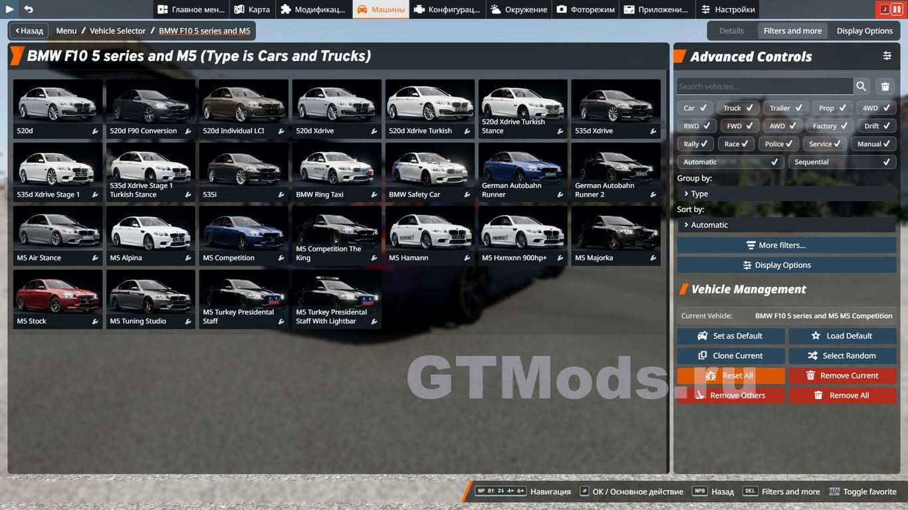Select the M5 Turkey Presidential Staff With Lightbar thumbnail

pos(337,299)
